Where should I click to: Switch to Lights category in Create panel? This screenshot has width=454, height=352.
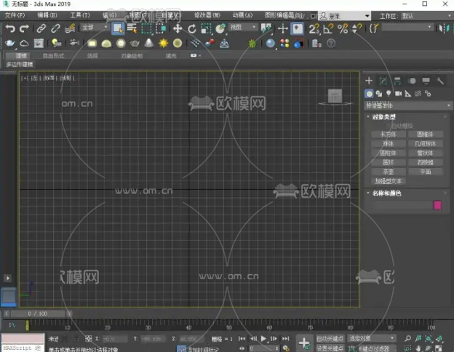pos(389,94)
